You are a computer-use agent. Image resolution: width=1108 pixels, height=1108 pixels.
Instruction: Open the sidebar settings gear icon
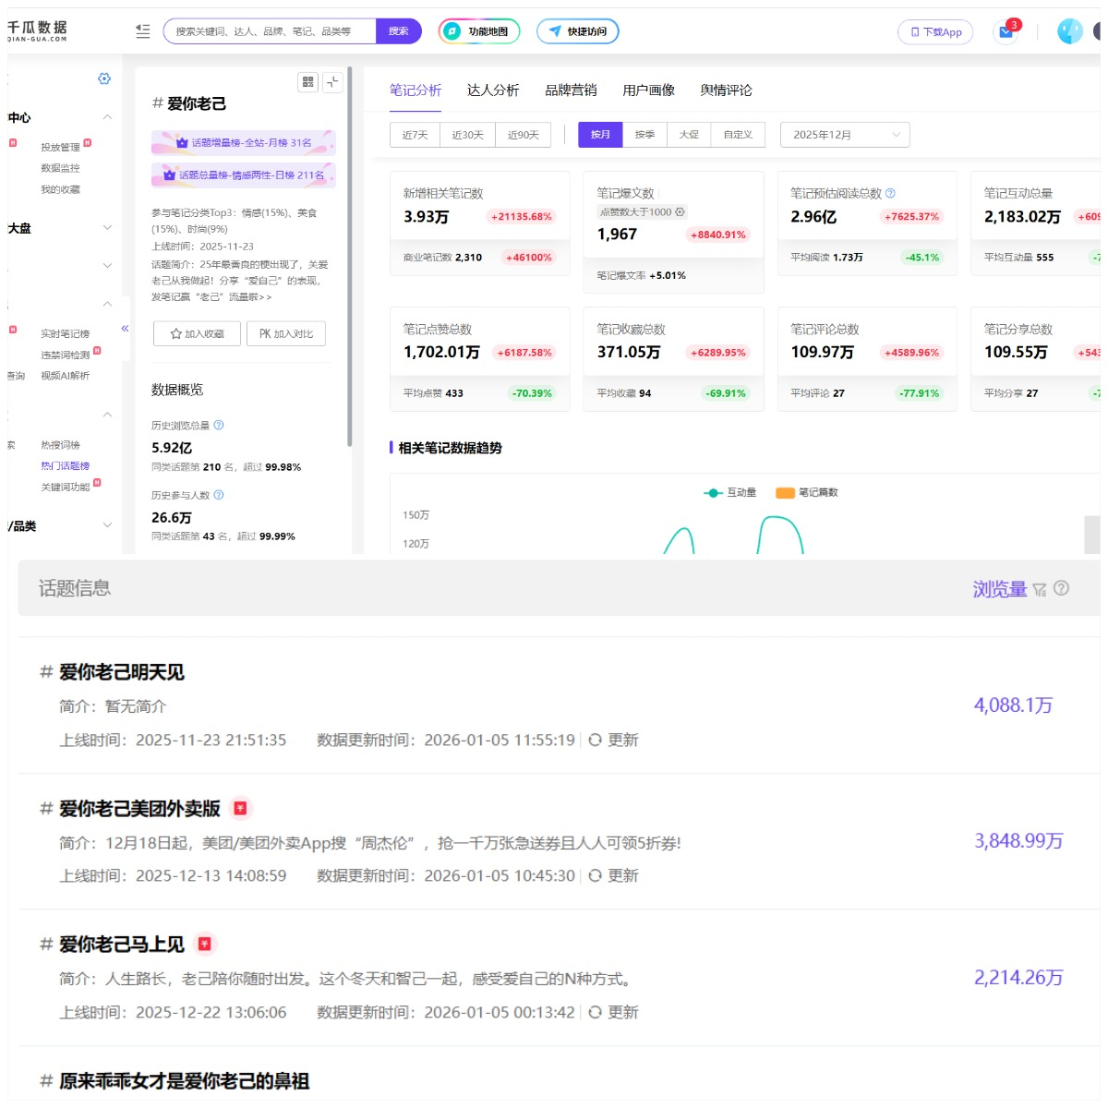[104, 79]
